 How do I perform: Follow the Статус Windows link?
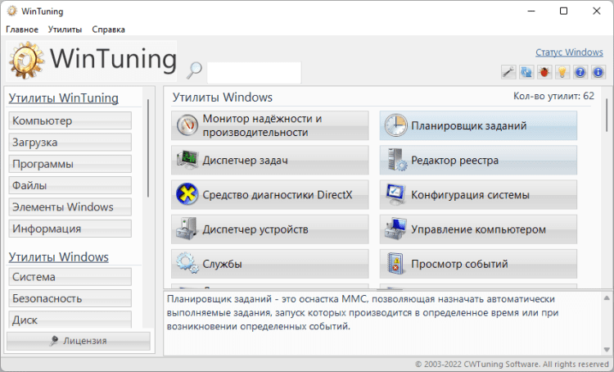click(x=569, y=52)
